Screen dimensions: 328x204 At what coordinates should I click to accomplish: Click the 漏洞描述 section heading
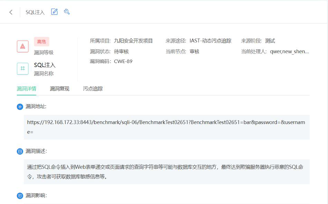point(36,151)
